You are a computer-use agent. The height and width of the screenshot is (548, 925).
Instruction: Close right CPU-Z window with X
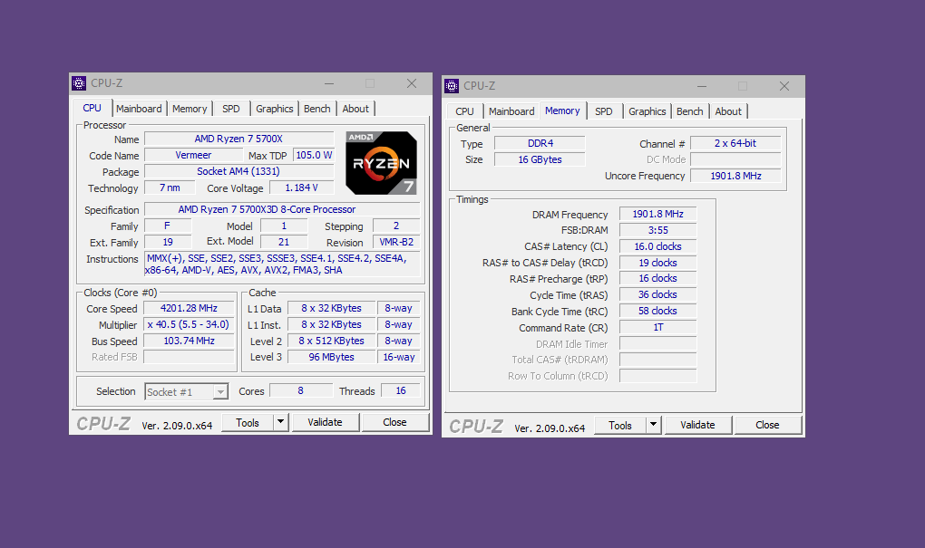point(784,86)
